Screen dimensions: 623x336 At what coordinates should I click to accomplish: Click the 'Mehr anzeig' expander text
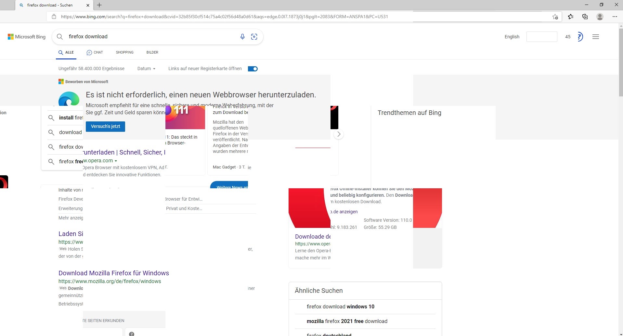(x=71, y=218)
